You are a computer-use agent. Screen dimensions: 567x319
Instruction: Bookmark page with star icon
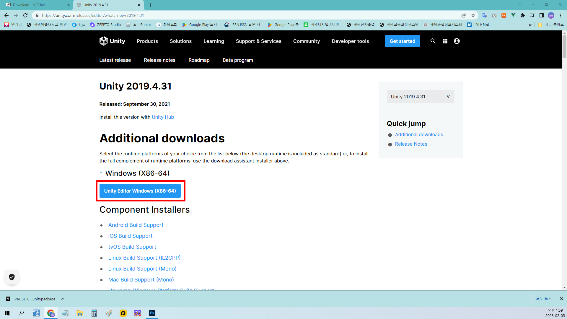pyautogui.click(x=473, y=15)
